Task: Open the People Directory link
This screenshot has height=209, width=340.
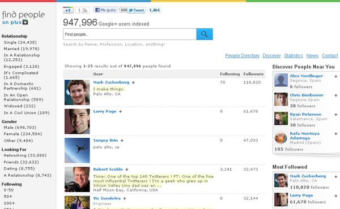Action: tap(242, 56)
